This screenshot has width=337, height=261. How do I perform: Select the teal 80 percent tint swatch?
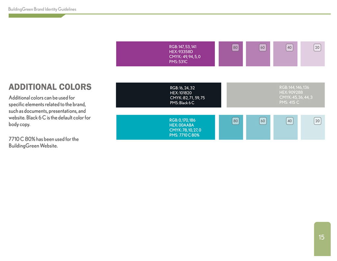point(231,127)
